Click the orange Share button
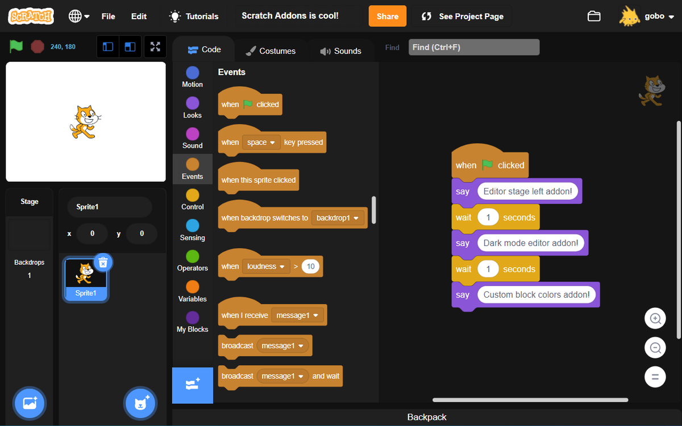The width and height of the screenshot is (682, 426). (388, 16)
